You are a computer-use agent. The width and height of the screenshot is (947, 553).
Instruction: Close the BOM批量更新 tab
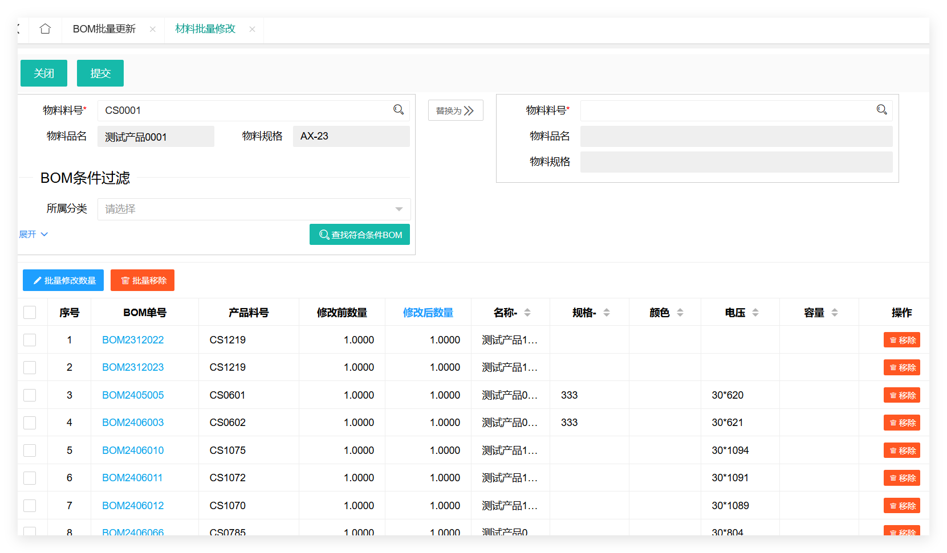[153, 29]
